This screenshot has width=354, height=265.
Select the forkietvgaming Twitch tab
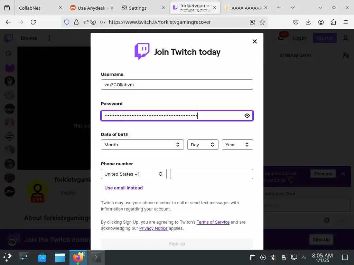(x=195, y=8)
